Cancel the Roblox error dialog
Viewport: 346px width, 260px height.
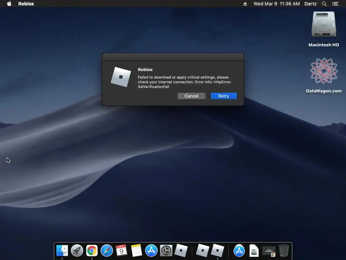pos(191,96)
